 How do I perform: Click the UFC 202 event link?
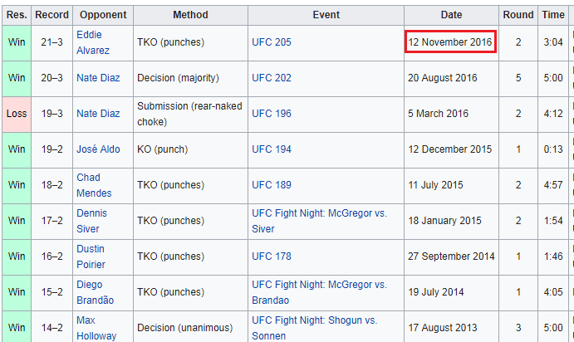(x=272, y=78)
